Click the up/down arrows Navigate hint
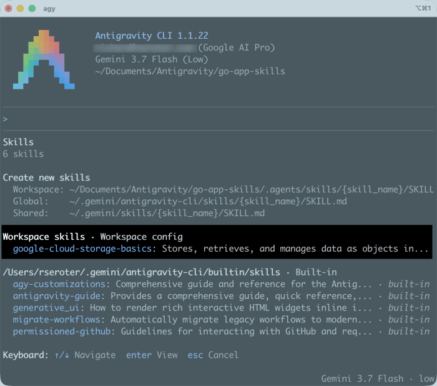Image resolution: width=437 pixels, height=386 pixels. click(85, 355)
